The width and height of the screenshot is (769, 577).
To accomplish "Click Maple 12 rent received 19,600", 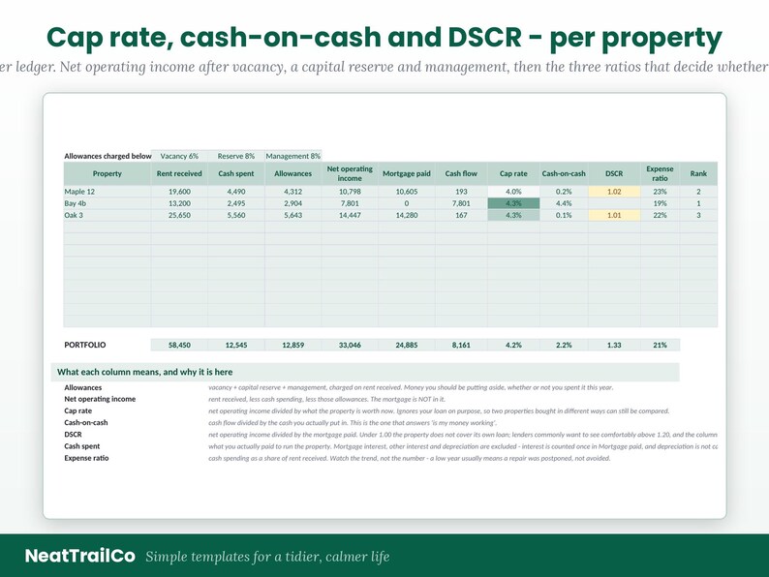I will 179,192.
